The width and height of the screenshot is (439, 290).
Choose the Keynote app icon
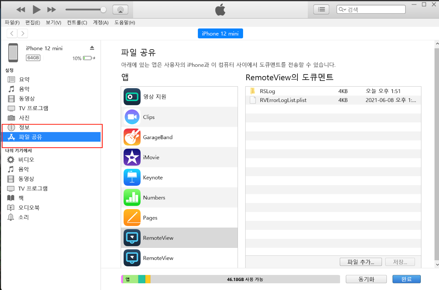coord(132,177)
